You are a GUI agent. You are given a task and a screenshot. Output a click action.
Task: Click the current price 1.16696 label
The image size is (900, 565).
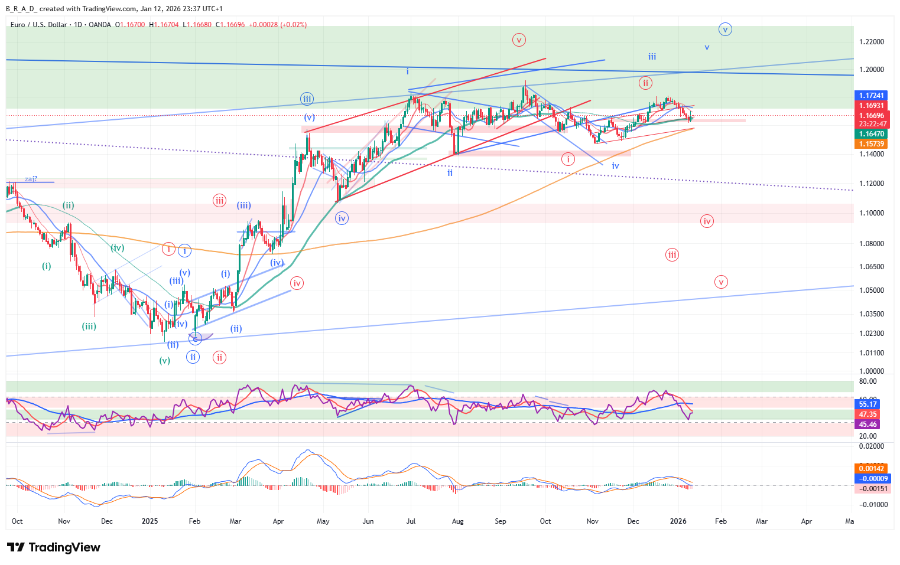pyautogui.click(x=871, y=116)
